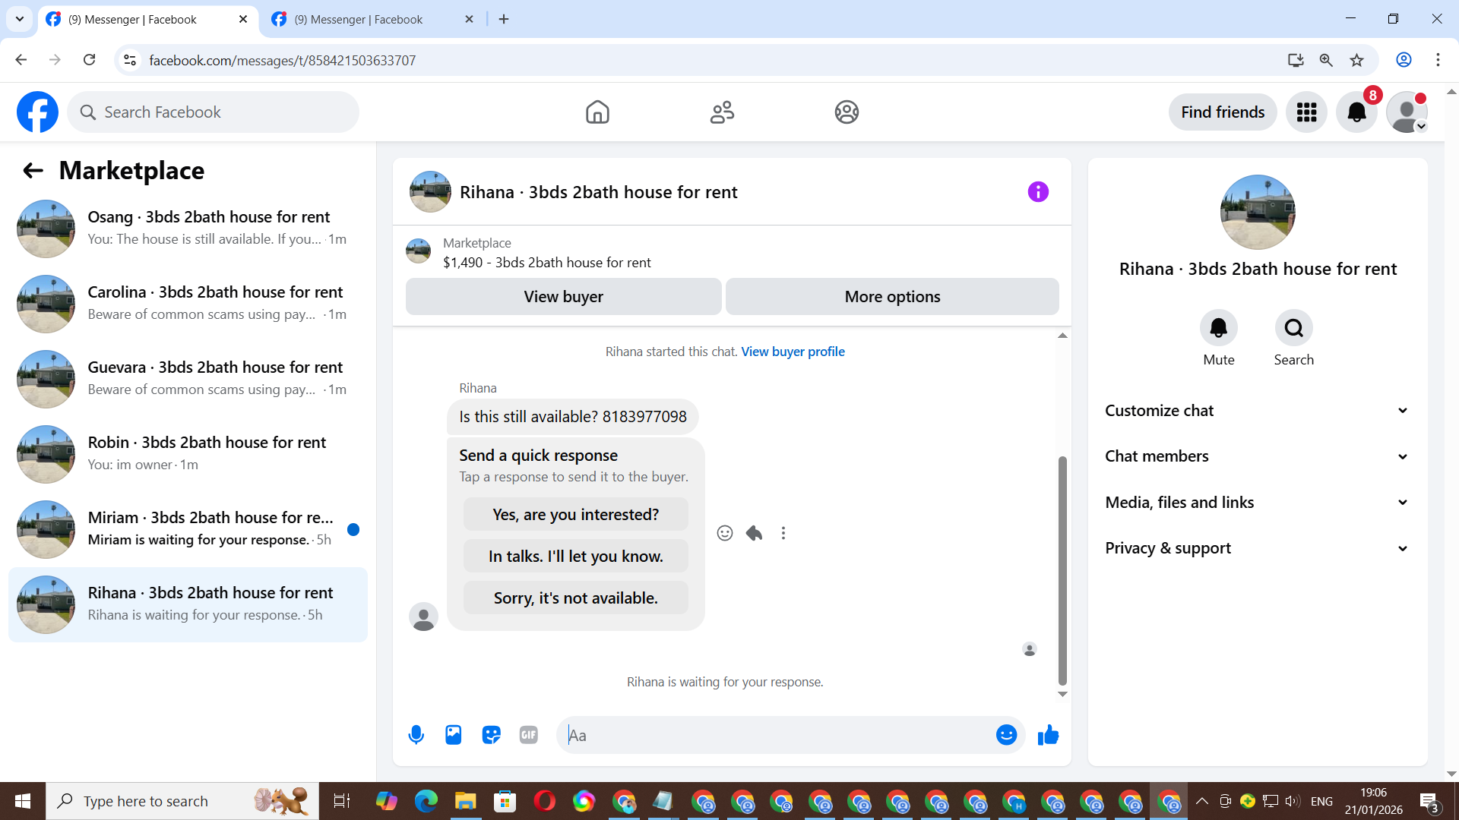Expand the Customize chat section
Viewport: 1459px width, 820px height.
coord(1257,411)
